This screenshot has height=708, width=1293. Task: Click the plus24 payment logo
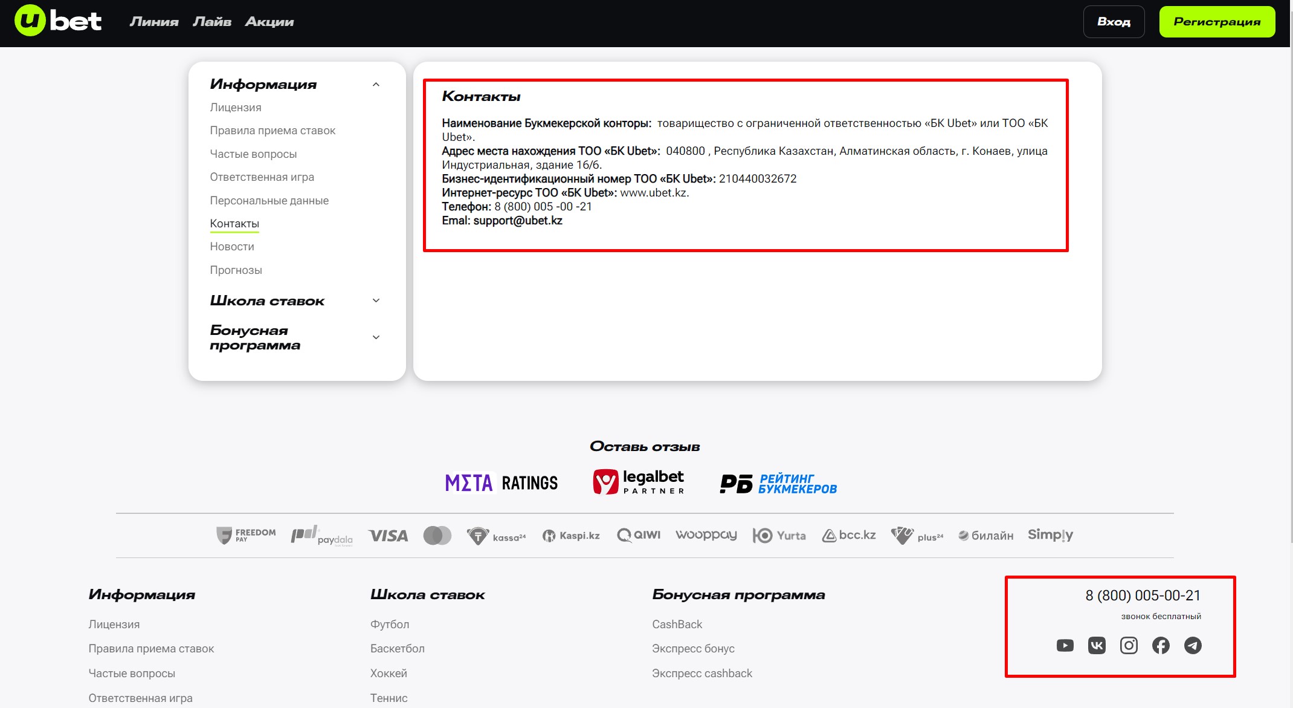click(917, 536)
